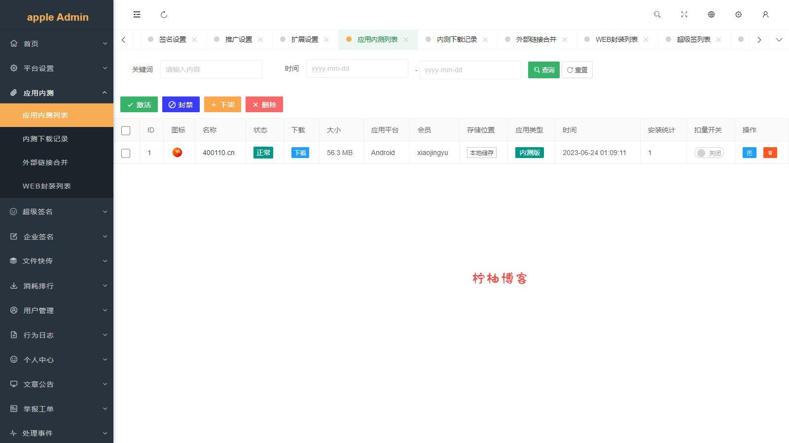
Task: Click the blue edit icon in the row
Action: [x=749, y=153]
